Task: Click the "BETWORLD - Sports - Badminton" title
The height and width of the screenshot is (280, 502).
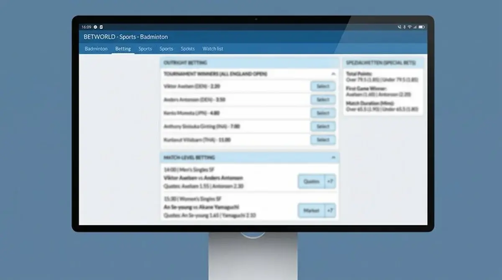Action: (x=125, y=37)
